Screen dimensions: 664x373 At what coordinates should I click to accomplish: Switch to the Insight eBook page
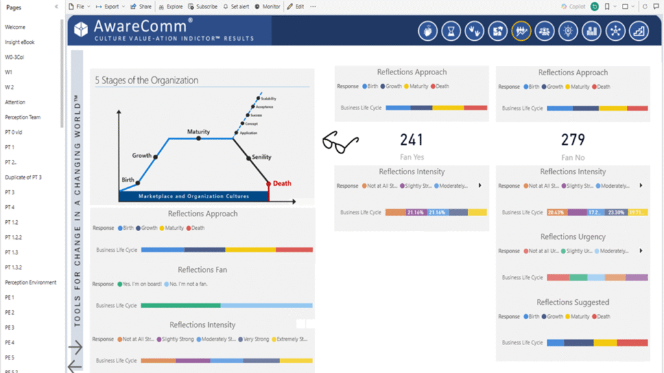coord(19,42)
